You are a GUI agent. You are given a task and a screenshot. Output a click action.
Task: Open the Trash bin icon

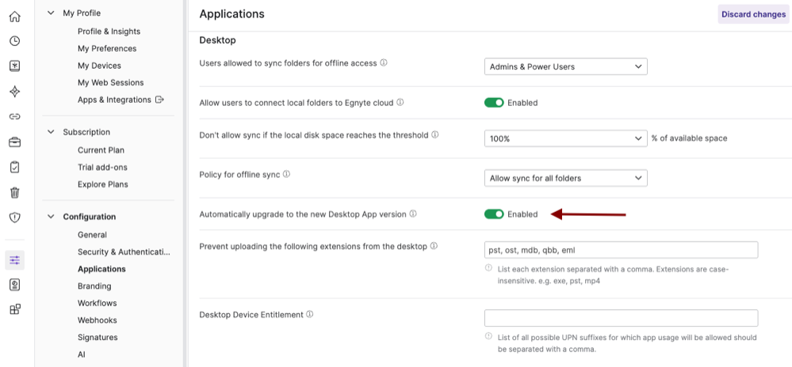pos(14,192)
